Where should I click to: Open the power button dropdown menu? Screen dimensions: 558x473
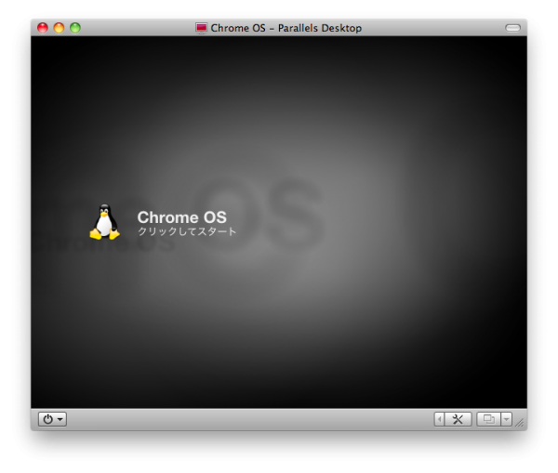52,419
